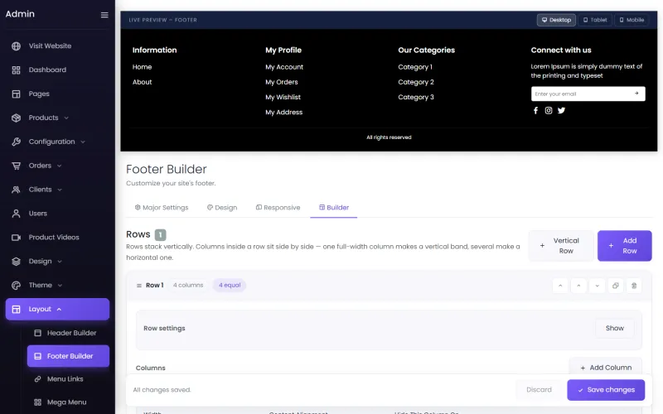
Task: Move Row 1 down with chevron
Action: pyautogui.click(x=597, y=286)
